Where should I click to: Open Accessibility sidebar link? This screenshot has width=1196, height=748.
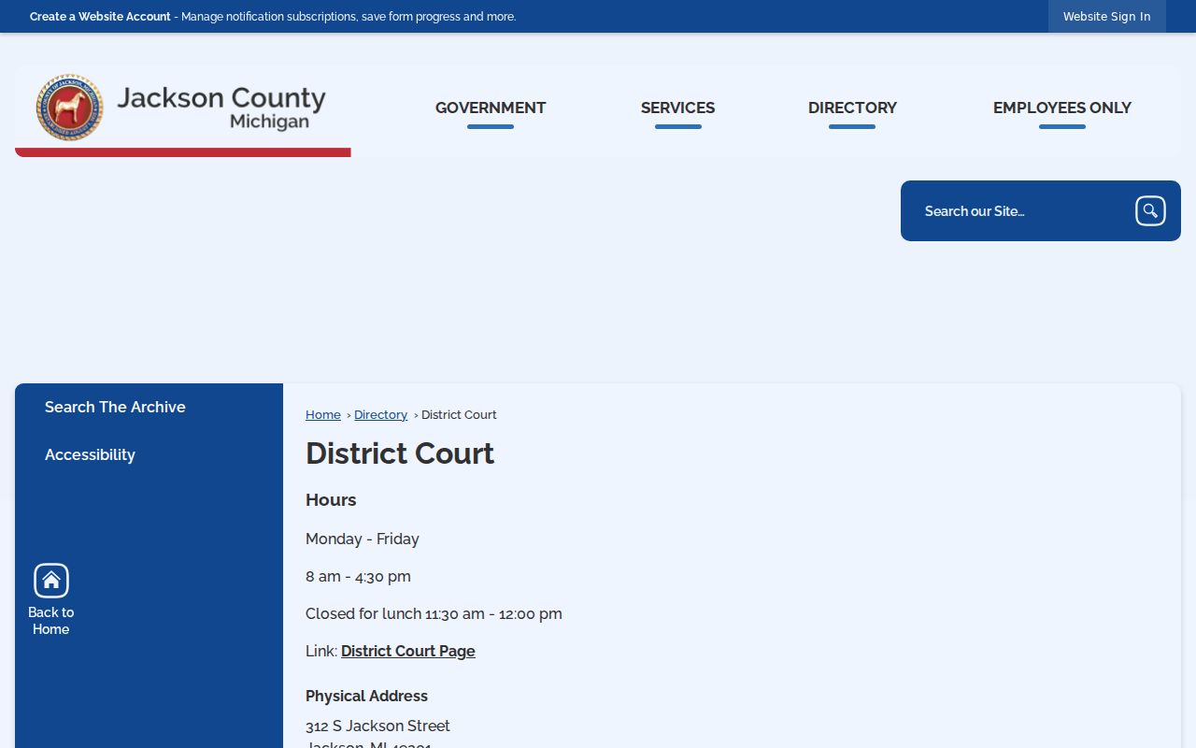[x=90, y=454]
